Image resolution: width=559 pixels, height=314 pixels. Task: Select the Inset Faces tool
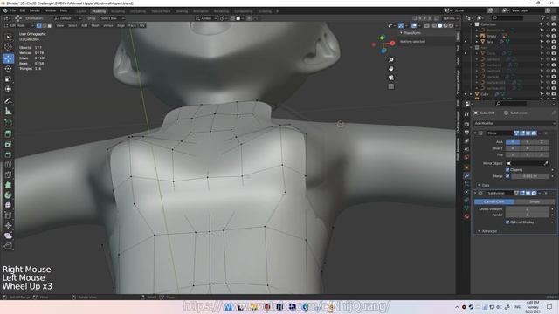8,144
